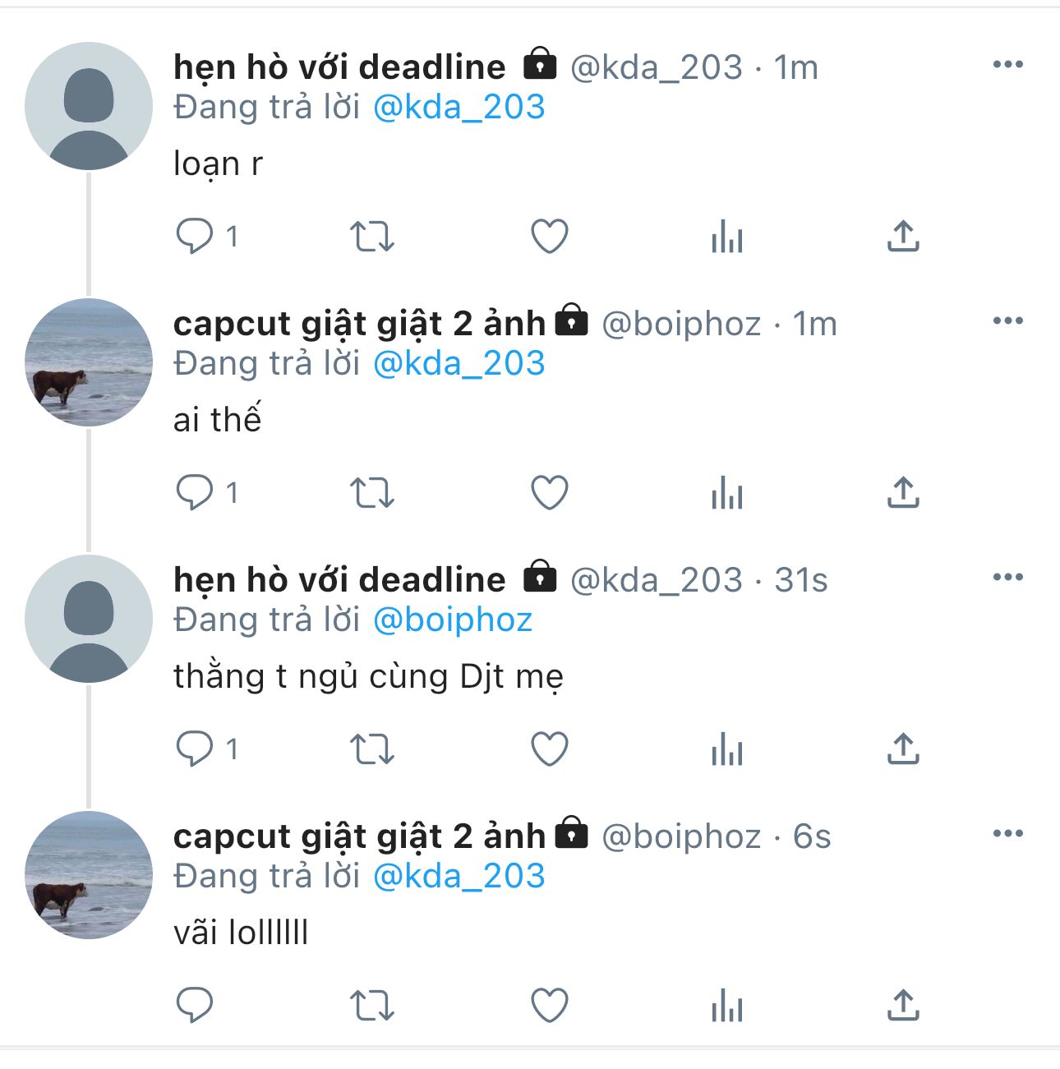This screenshot has width=1060, height=1069.
Task: Open "capcut giật giật 2 ảnh" name on last tweet
Action: point(359,836)
